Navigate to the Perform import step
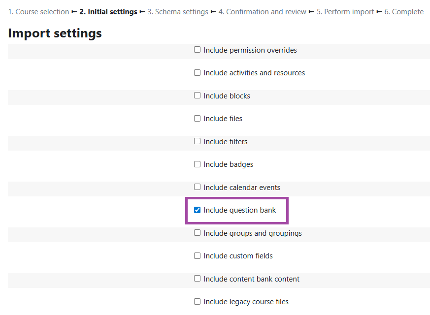The width and height of the screenshot is (430, 315). coord(345,11)
